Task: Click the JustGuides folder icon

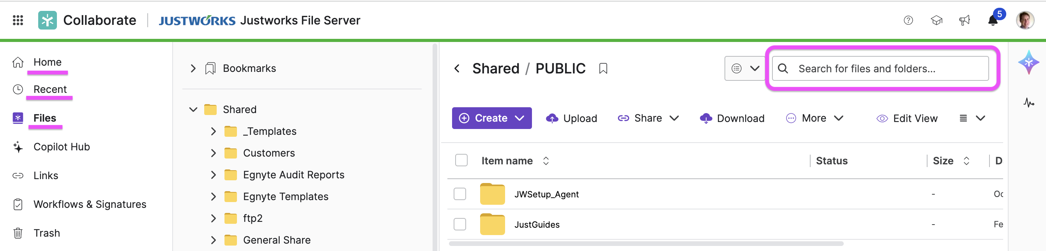Action: pos(492,224)
